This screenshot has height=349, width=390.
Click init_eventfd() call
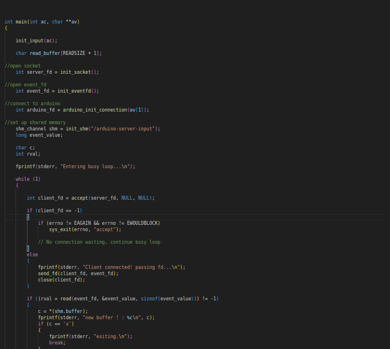[x=77, y=91]
